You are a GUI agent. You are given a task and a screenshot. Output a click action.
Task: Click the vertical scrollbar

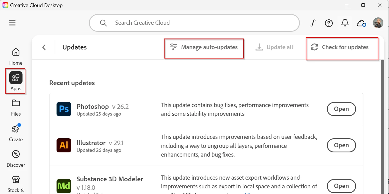tap(382, 127)
